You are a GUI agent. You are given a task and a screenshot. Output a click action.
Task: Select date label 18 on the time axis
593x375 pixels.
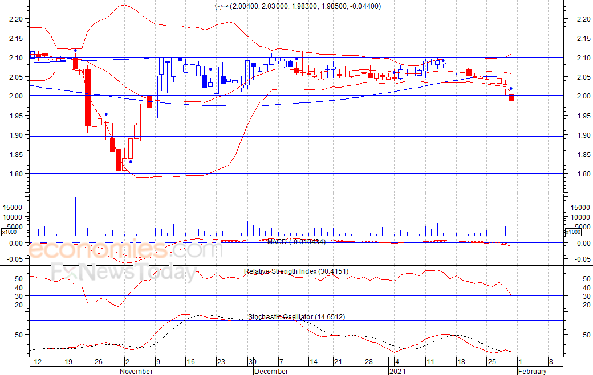click(461, 362)
